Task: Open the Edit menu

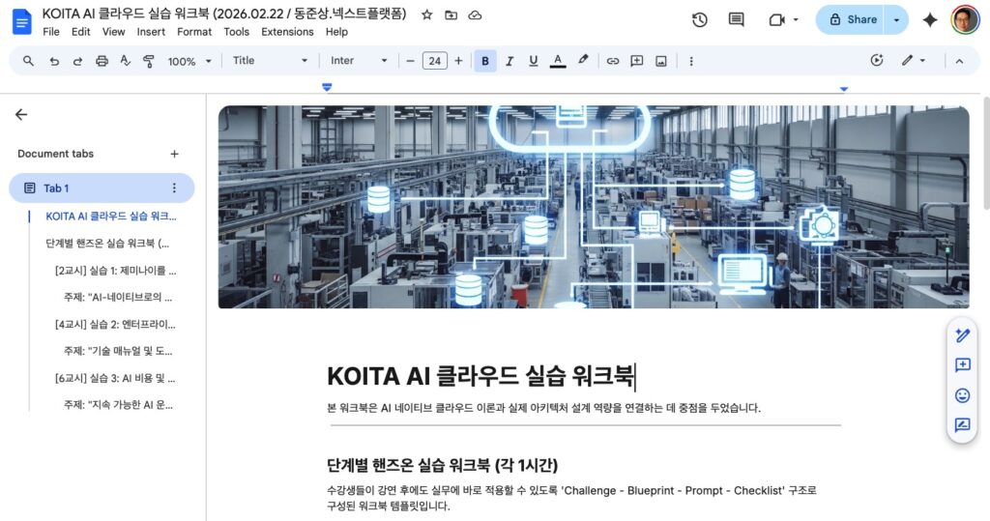Action: 81,32
